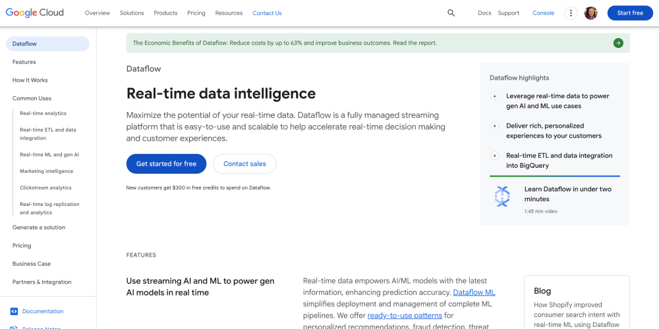Click the search magnifier icon
Viewport: 659px width, 329px height.
(451, 13)
